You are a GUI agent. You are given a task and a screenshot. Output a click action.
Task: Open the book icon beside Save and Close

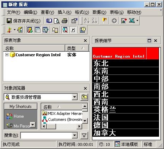[49, 21]
